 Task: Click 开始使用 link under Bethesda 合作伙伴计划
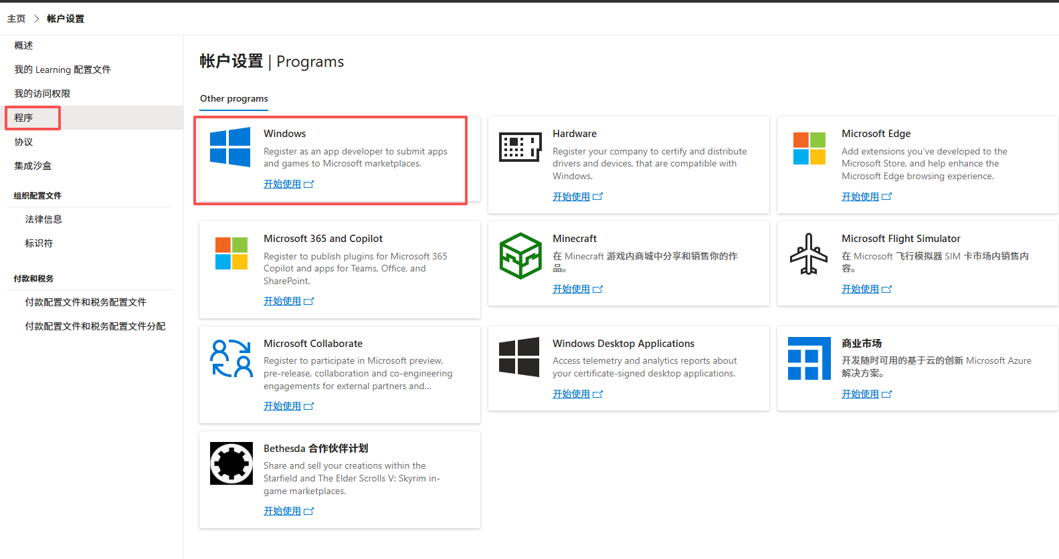pyautogui.click(x=282, y=511)
